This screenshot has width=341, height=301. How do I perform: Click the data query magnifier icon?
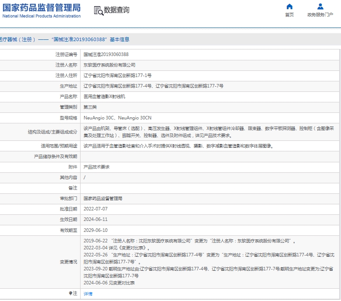pos(98,10)
